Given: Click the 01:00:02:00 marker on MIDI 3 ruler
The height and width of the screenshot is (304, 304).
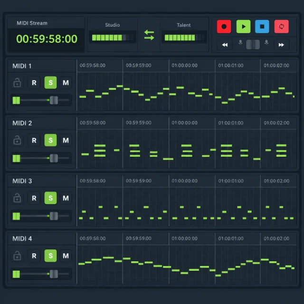Looking at the screenshot, I should coord(276,180).
